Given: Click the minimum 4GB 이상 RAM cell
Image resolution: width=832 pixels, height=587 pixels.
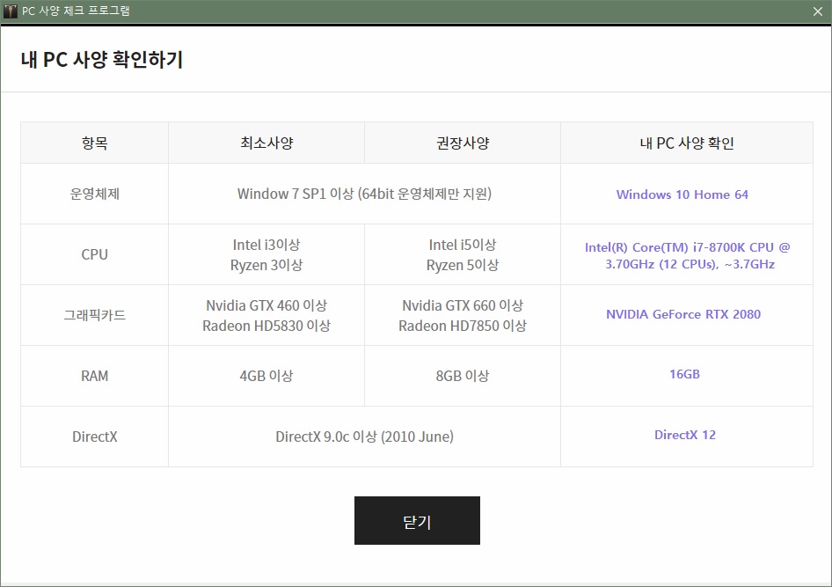Looking at the screenshot, I should [x=266, y=376].
